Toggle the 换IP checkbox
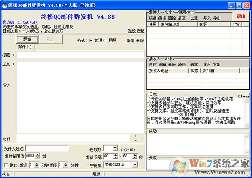Image resolution: width=252 pixels, height=178 pixels. pos(6,165)
